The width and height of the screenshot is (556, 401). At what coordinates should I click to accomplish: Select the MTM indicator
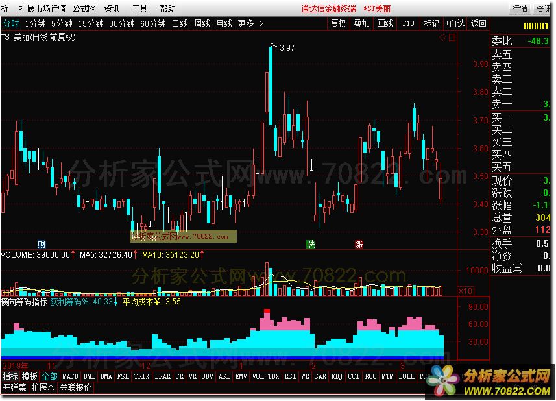click(x=387, y=376)
